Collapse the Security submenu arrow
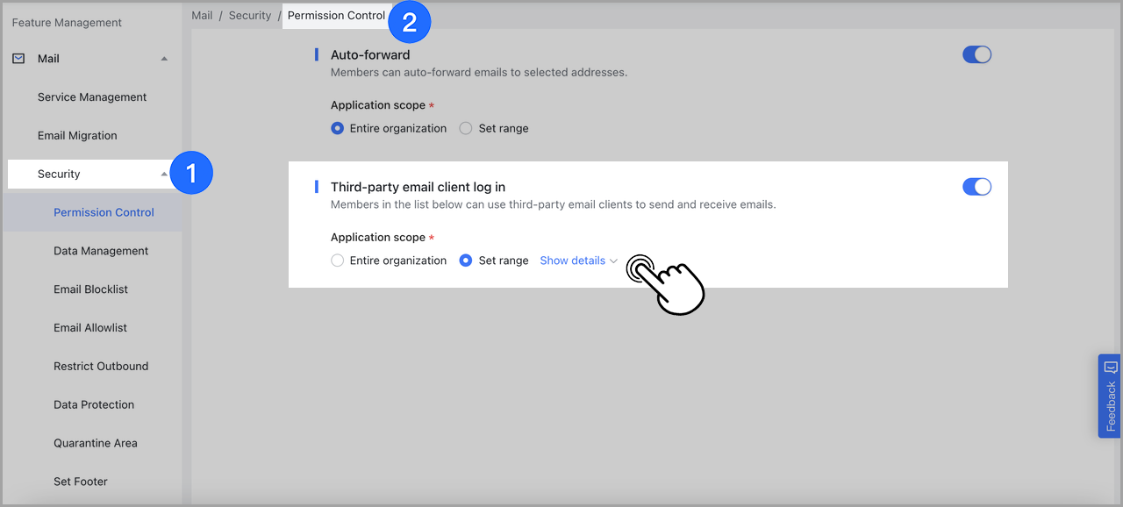Image resolution: width=1123 pixels, height=507 pixels. coord(164,175)
